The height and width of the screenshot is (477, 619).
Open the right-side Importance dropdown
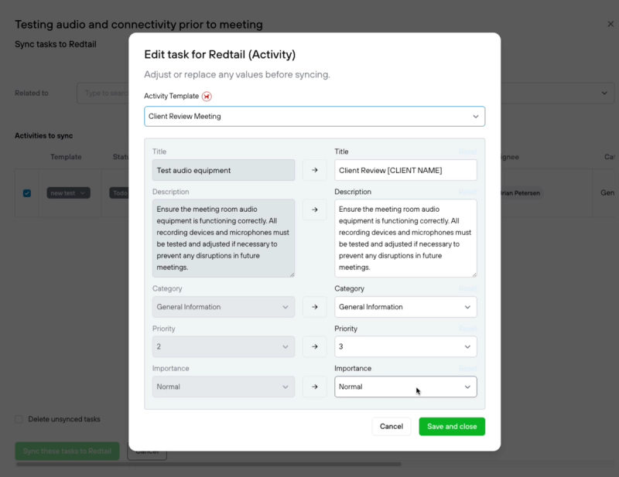coord(405,387)
